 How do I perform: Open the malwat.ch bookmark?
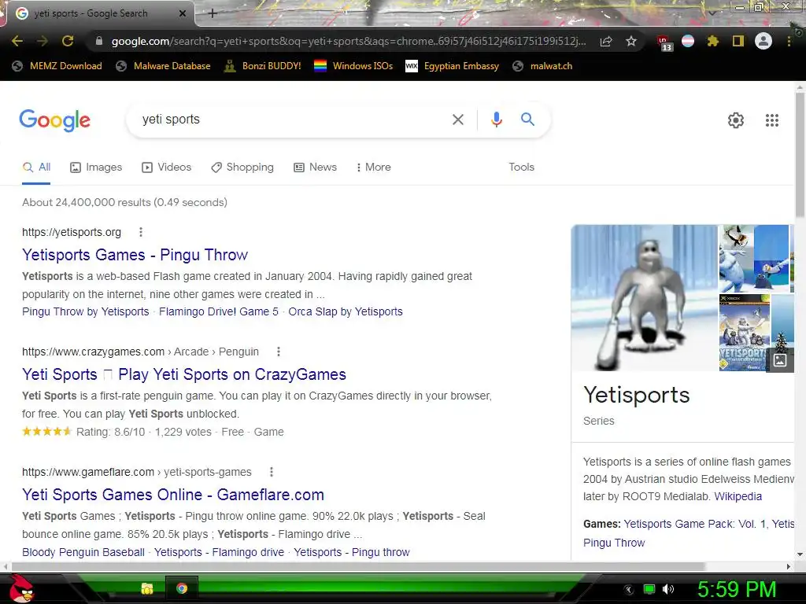pyautogui.click(x=543, y=66)
